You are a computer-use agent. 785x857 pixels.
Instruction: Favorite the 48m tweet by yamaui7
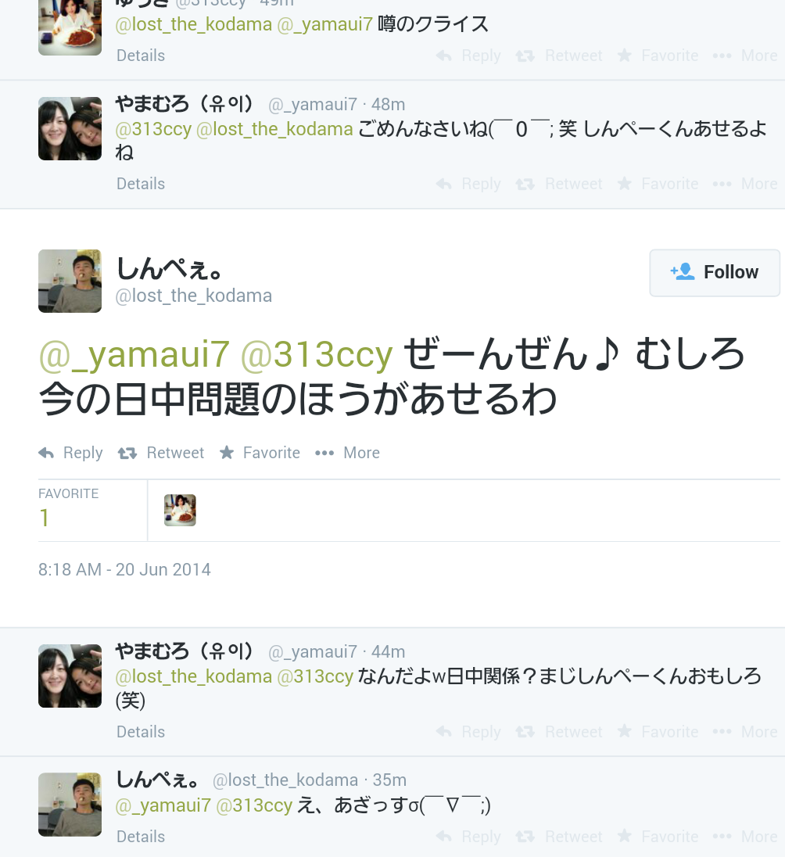[658, 184]
